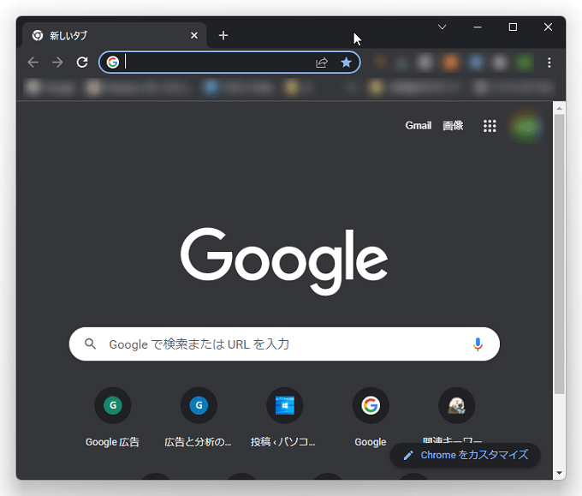Open the animal photo shortcut tile

point(456,405)
